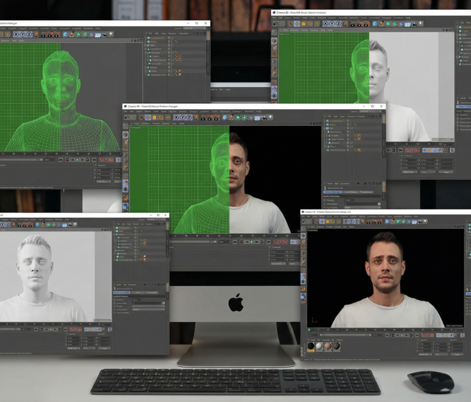Add a Cube primitive in the center window
The image size is (471, 402).
tap(224, 117)
